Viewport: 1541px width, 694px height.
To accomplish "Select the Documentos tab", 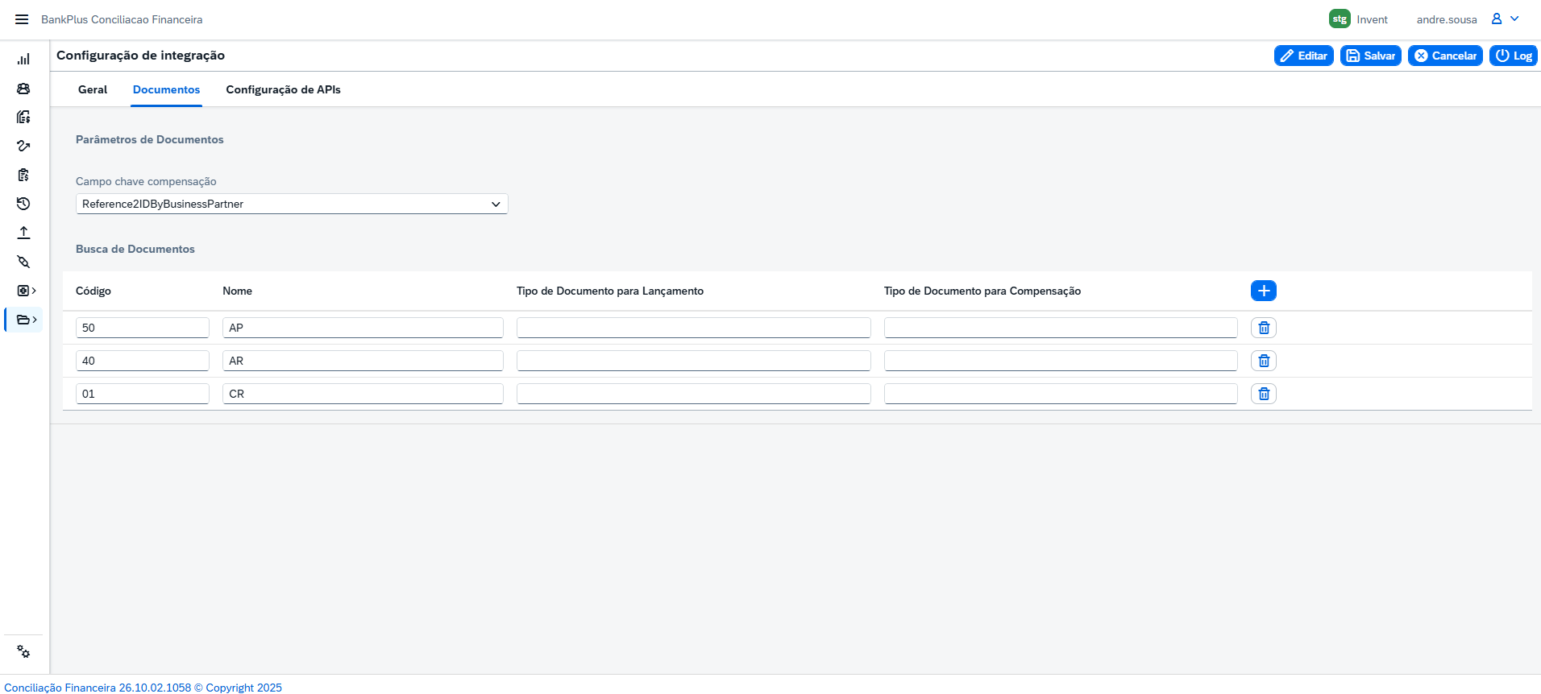I will pyautogui.click(x=167, y=89).
